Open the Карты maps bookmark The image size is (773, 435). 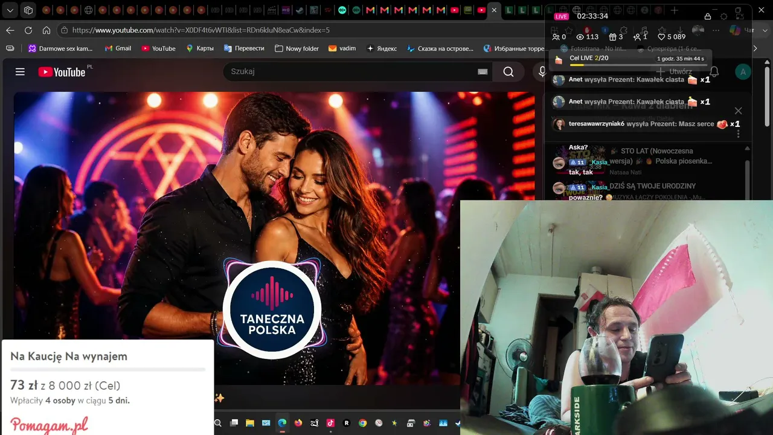pos(200,48)
